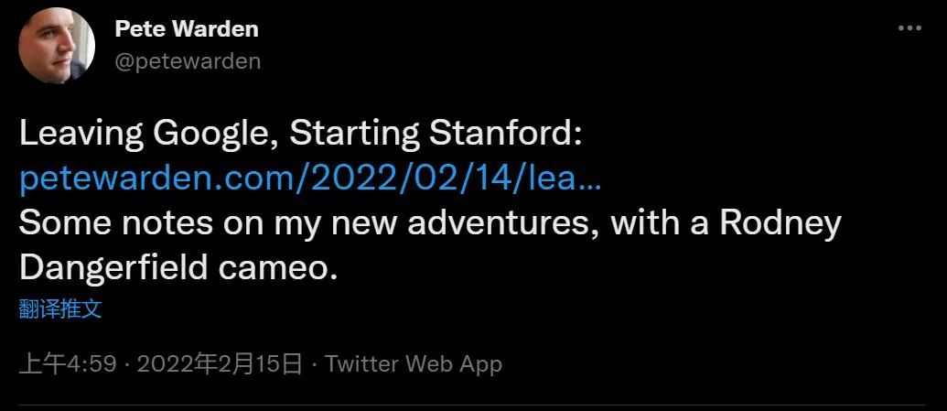Click the 上午4:59 tweet time
Viewport: 947px width, 411px height.
(x=68, y=363)
